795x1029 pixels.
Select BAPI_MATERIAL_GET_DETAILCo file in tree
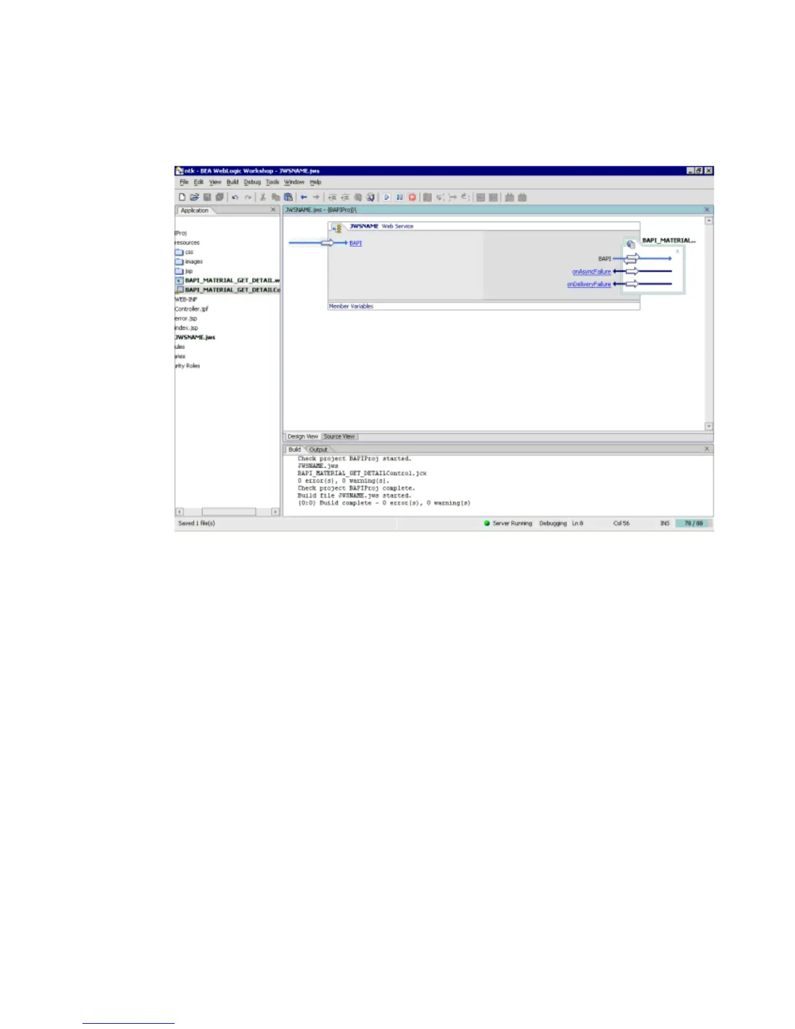click(227, 290)
